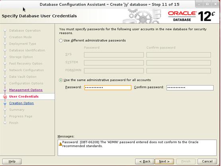
Task: Go back with the Back button
Action: (145, 161)
